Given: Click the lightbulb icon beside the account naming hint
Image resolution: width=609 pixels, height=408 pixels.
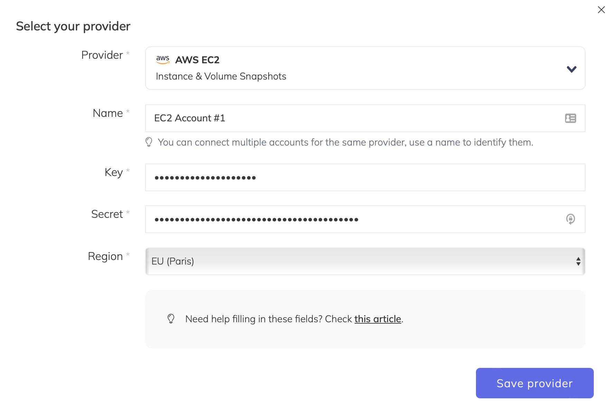Looking at the screenshot, I should coord(149,142).
